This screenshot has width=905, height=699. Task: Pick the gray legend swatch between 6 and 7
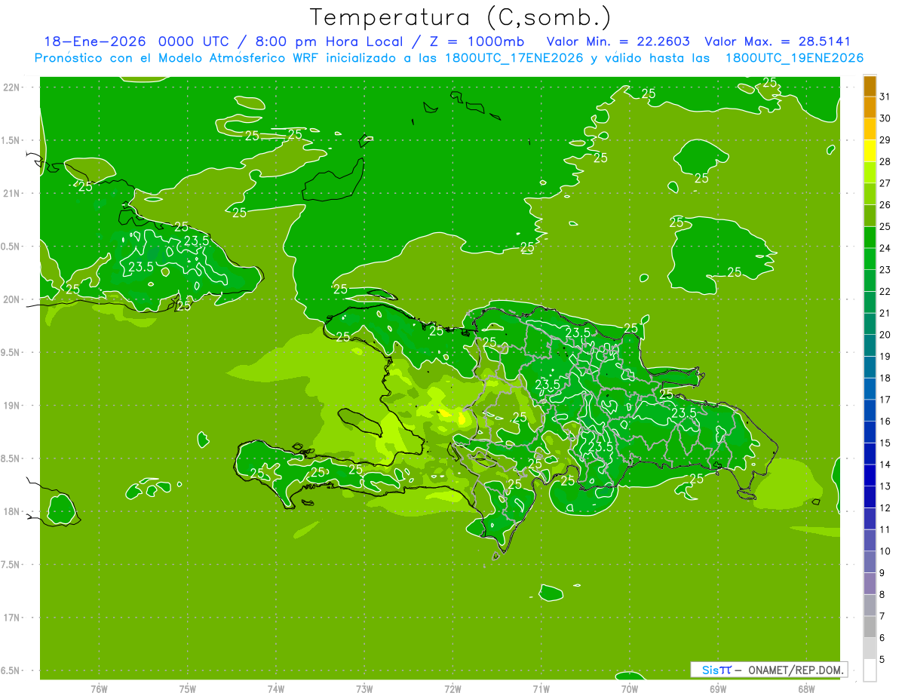coord(870,627)
